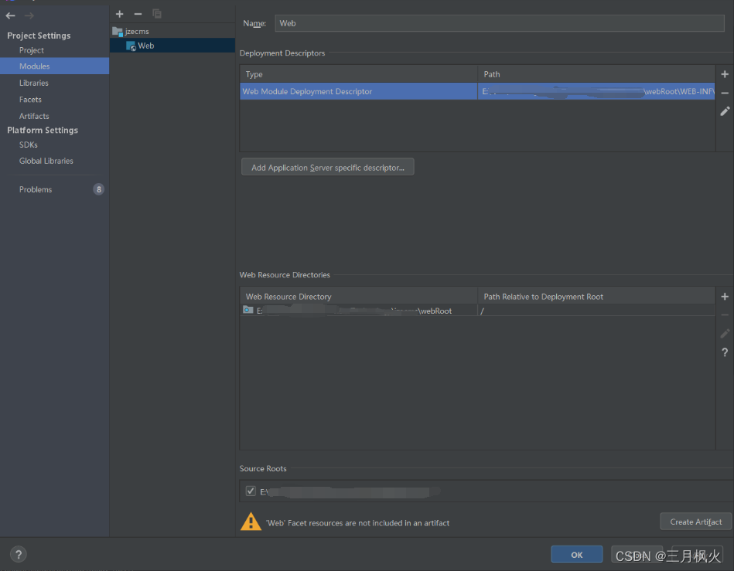Viewport: 734px width, 571px height.
Task: Select the Web facet tree item
Action: 145,46
